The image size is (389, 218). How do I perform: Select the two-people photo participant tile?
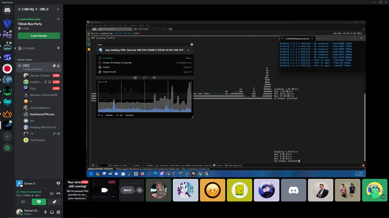(x=348, y=190)
